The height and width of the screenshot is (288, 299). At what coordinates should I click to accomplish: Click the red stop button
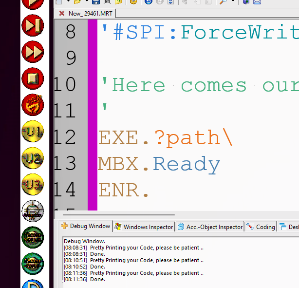coord(33,78)
